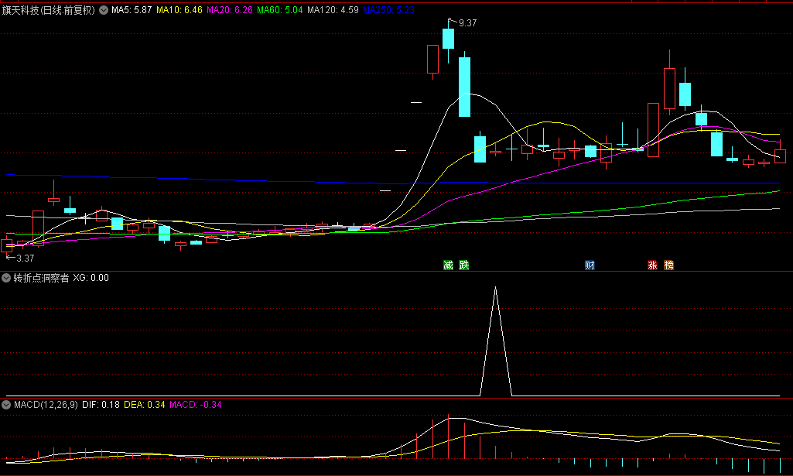793x476 pixels.
Task: Select the MA5 moving average label
Action: pos(131,11)
